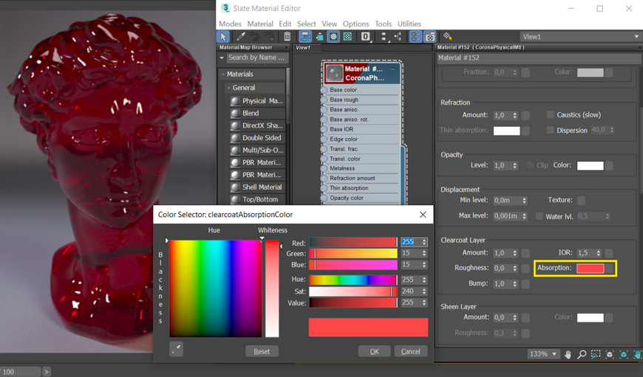
Task: Collapse the General materials group
Action: point(229,88)
